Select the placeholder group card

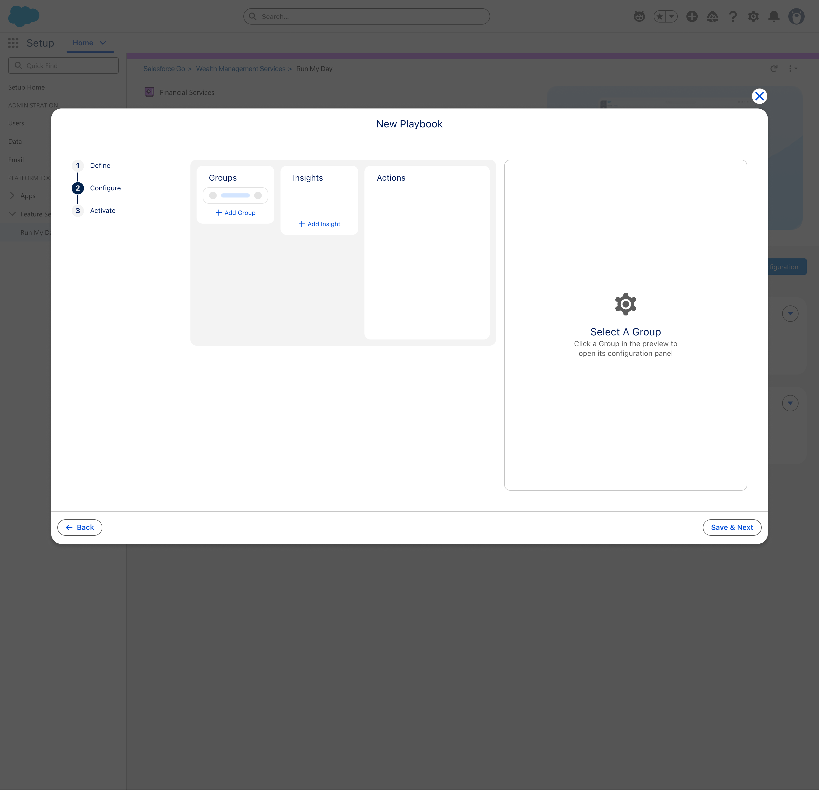[x=235, y=195]
